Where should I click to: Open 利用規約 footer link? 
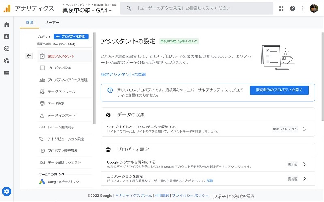point(162,196)
